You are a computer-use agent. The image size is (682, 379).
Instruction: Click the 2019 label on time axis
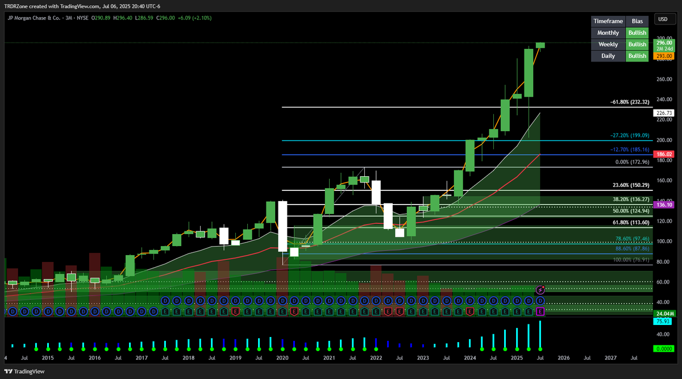235,359
